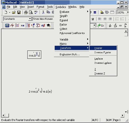Click the Print icon
The image size is (129, 123).
pyautogui.click(x=26, y=12)
